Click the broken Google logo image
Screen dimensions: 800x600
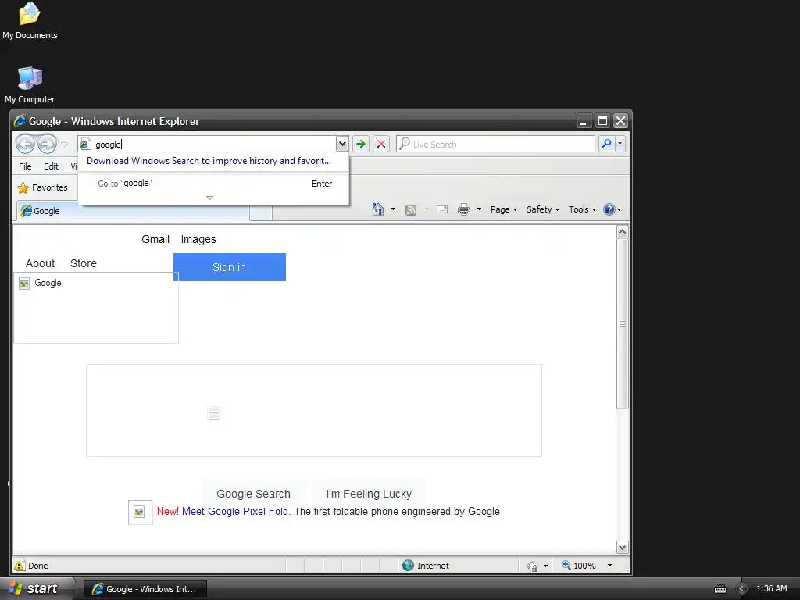[96, 308]
